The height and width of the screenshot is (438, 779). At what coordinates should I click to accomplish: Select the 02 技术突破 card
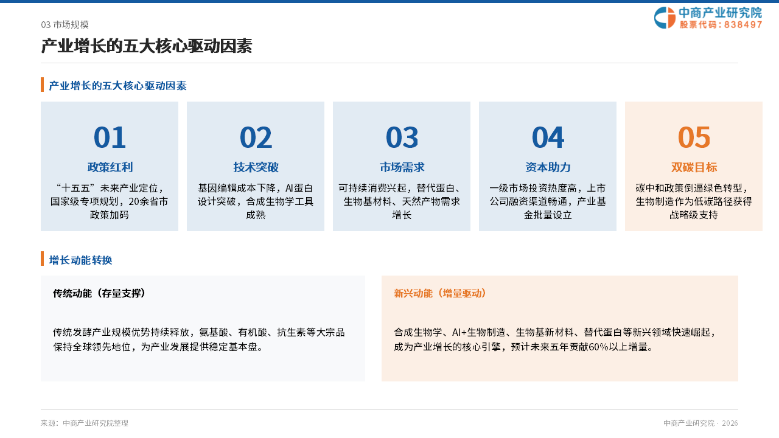coord(256,166)
